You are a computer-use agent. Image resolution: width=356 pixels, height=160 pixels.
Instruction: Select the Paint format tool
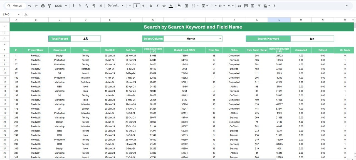coord(49,6)
